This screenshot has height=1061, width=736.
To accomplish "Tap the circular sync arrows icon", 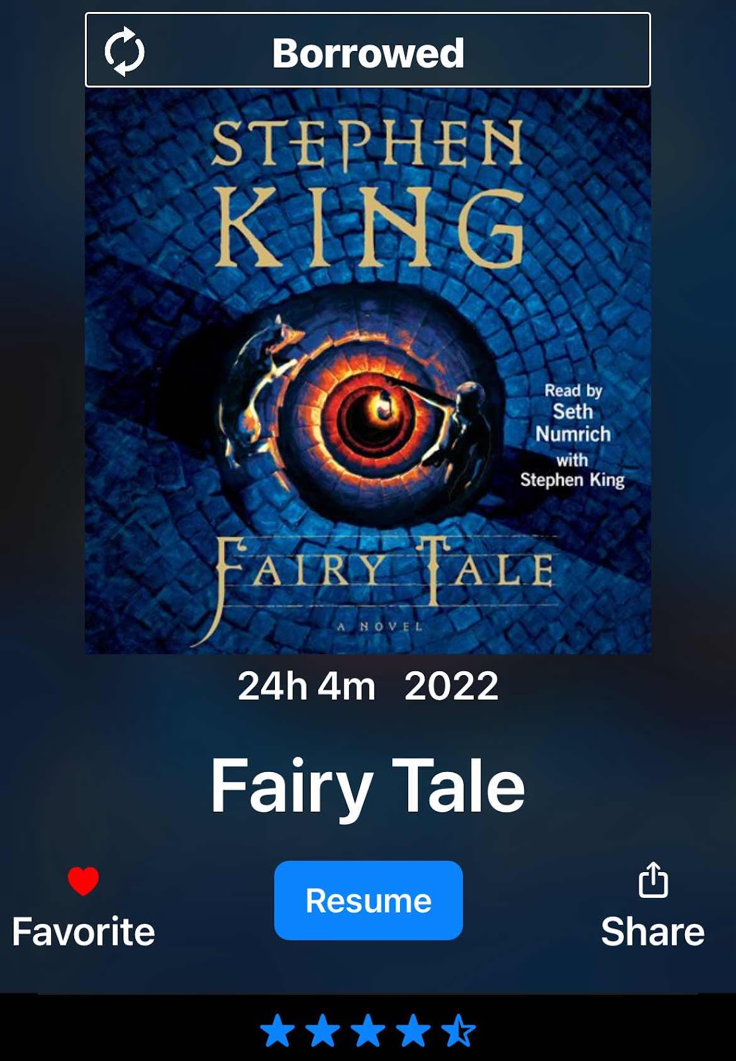I will coord(125,52).
